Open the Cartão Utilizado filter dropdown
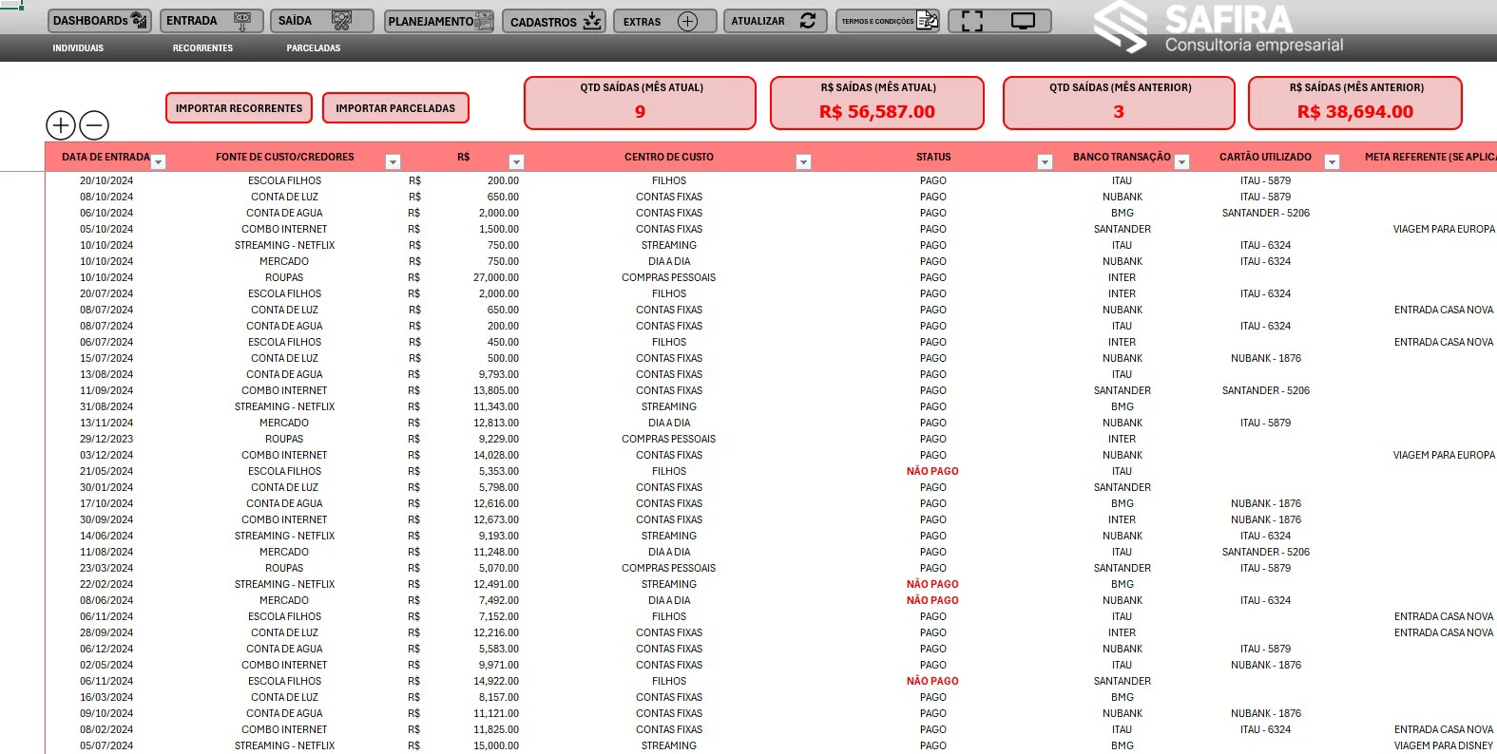 1332,162
